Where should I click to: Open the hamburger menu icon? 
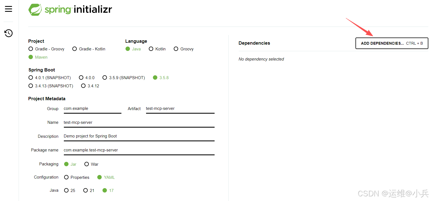click(x=8, y=9)
